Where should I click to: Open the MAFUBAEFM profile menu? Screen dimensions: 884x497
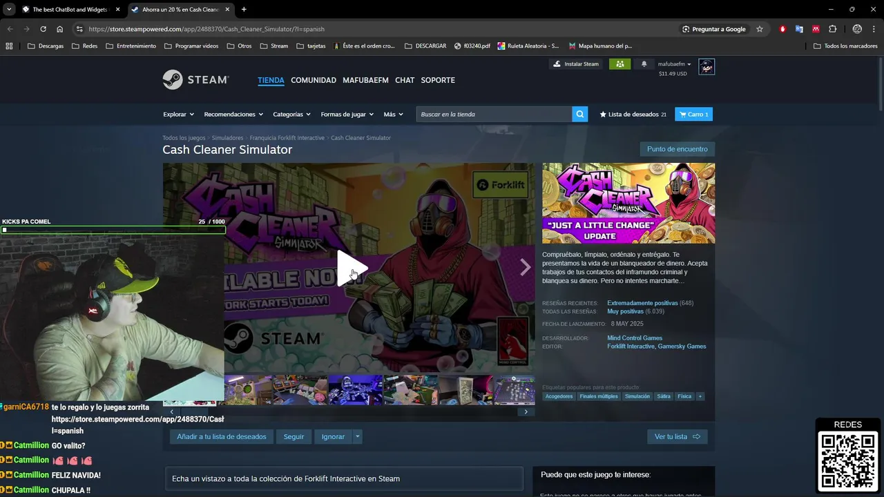point(365,80)
